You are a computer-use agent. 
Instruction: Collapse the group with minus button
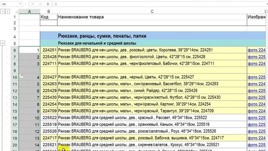pos(3,43)
